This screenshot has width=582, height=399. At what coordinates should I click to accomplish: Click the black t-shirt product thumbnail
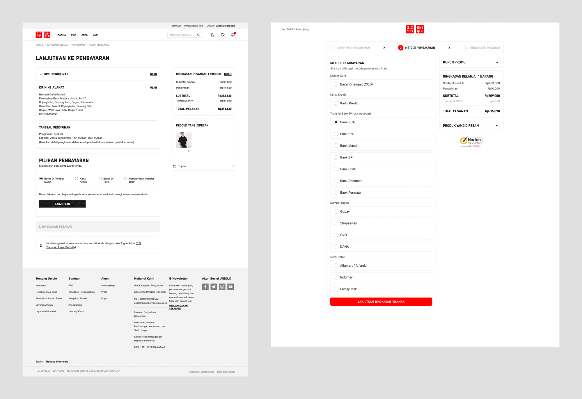[x=184, y=140]
